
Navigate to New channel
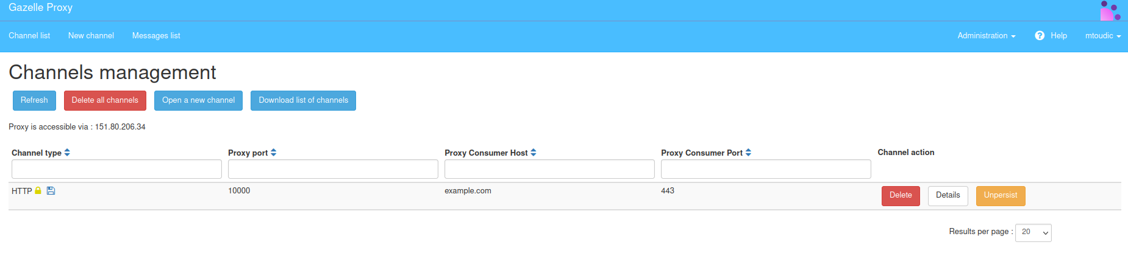click(91, 36)
